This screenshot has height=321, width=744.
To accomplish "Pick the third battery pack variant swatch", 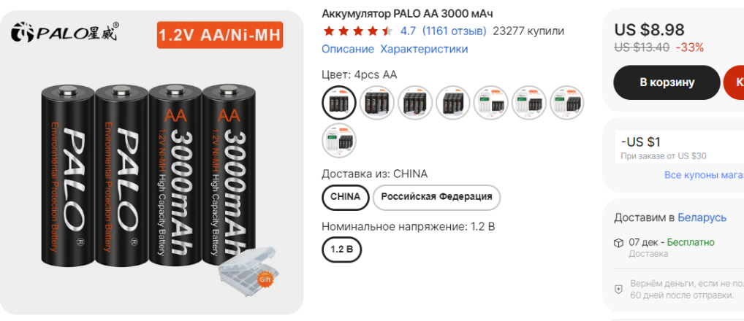I will tap(415, 103).
